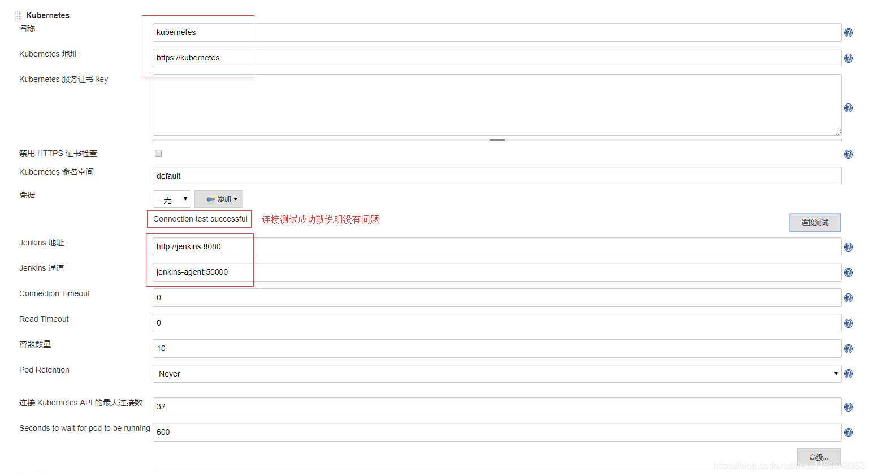Open help for 容器数量 field

[x=848, y=349]
